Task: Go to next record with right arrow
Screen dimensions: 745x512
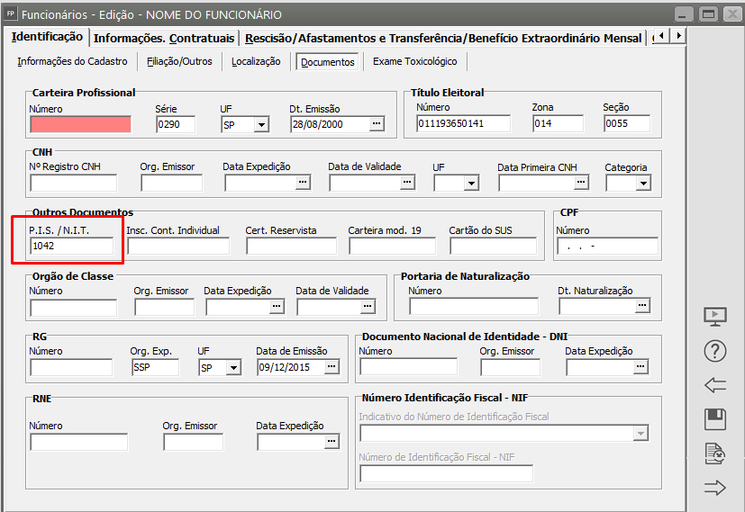Action: pos(714,488)
